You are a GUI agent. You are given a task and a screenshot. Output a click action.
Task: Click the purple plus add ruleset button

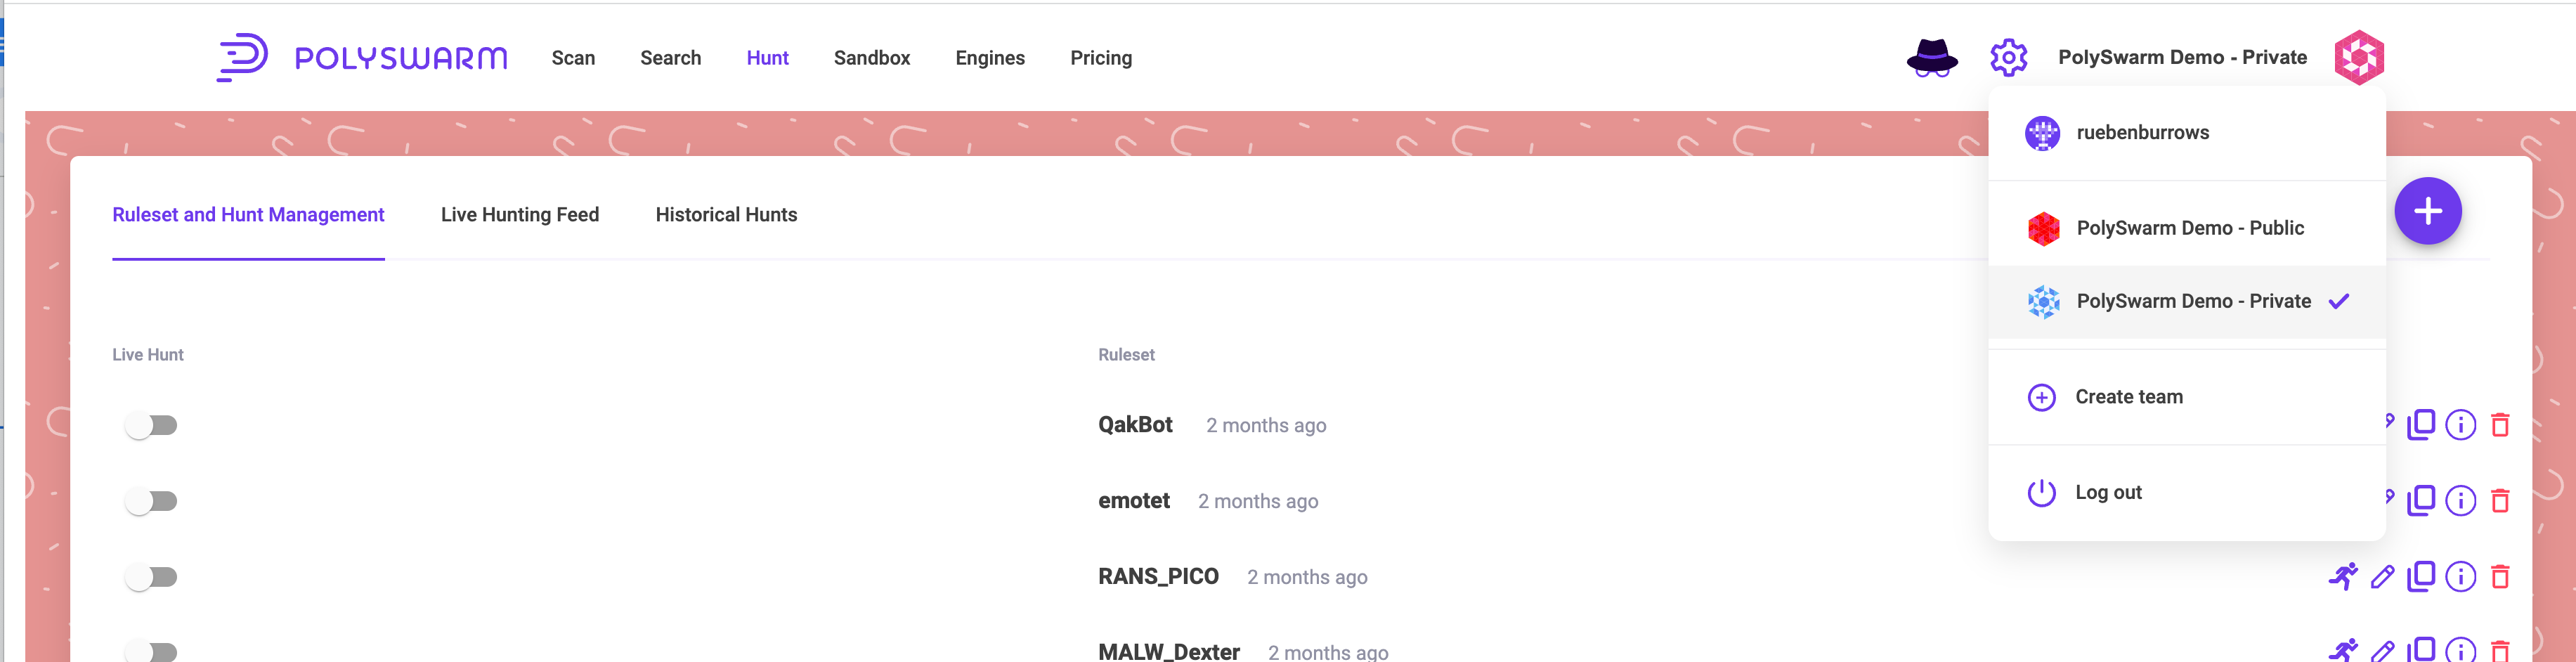tap(2427, 211)
